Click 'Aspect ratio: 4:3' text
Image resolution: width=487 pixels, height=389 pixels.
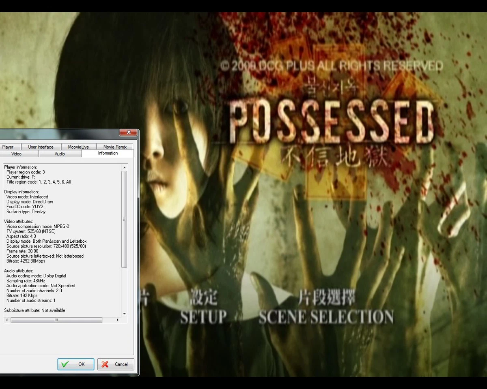click(x=21, y=236)
